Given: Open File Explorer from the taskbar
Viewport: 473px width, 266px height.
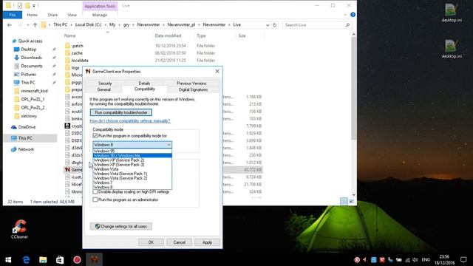Looking at the screenshot, I should (x=43, y=259).
